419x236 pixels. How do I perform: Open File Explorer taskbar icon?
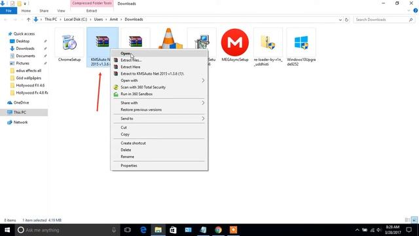158,230
